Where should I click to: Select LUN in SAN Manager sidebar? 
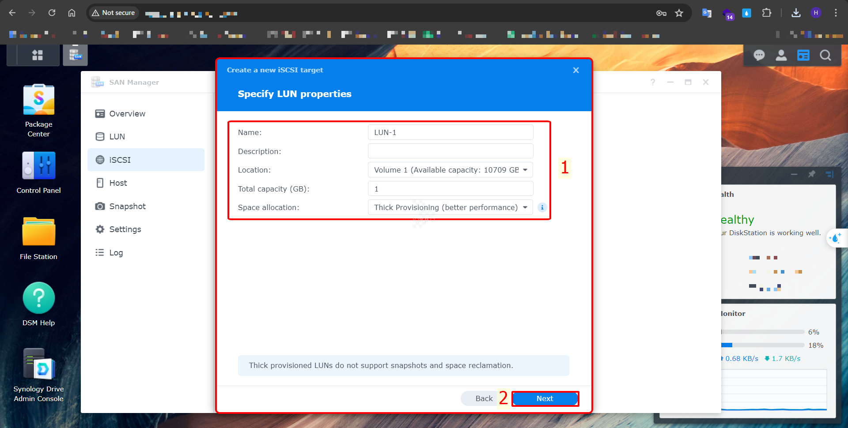click(117, 137)
